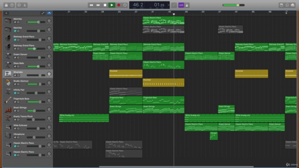Toggle the blue Catch Playhead button
The height and width of the screenshot is (168, 299).
pyautogui.click(x=49, y=13)
